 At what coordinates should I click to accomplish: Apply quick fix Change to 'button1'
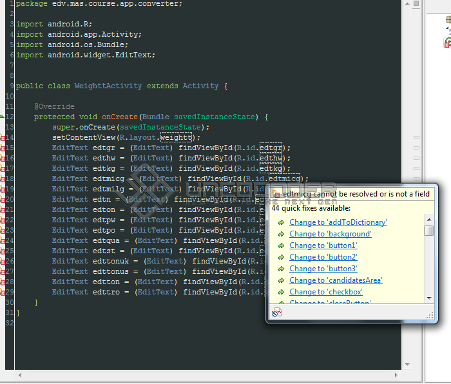(323, 245)
